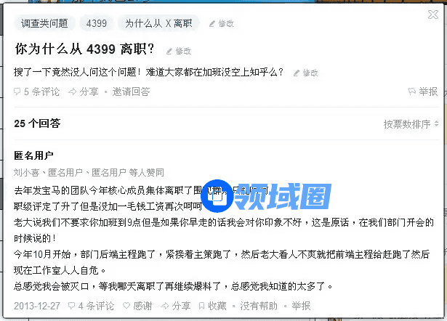This screenshot has width=447, height=321.
Task: Bookmark the answer with 收藏
Action: pos(213,306)
